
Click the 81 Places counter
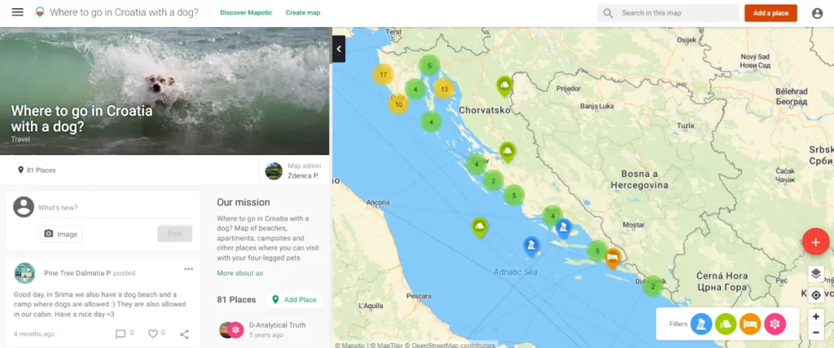point(37,170)
